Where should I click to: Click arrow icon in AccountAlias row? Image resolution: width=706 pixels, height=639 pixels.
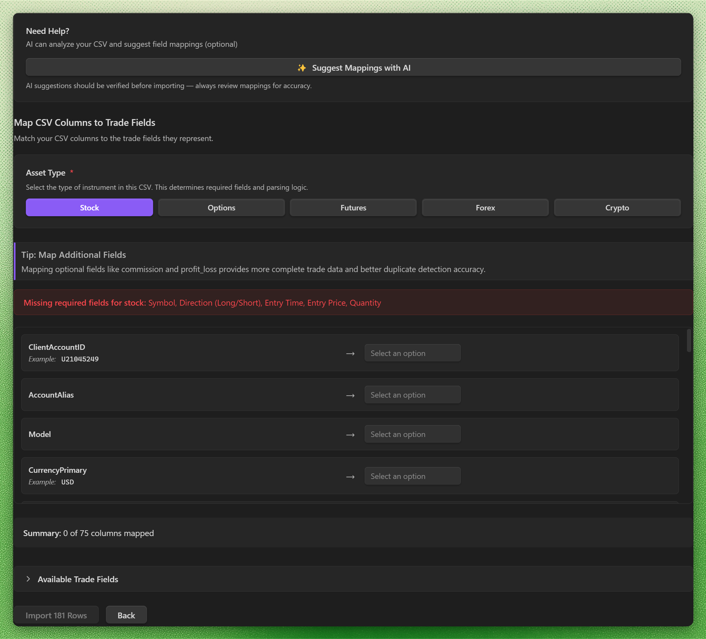tap(350, 395)
